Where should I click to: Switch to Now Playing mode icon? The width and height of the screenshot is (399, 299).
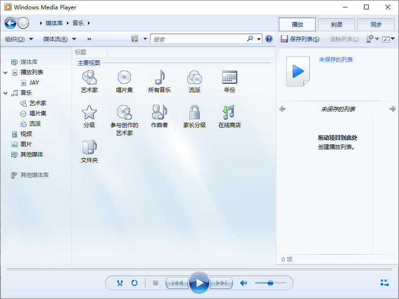click(384, 283)
